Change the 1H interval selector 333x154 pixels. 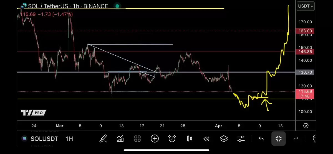[69, 138]
